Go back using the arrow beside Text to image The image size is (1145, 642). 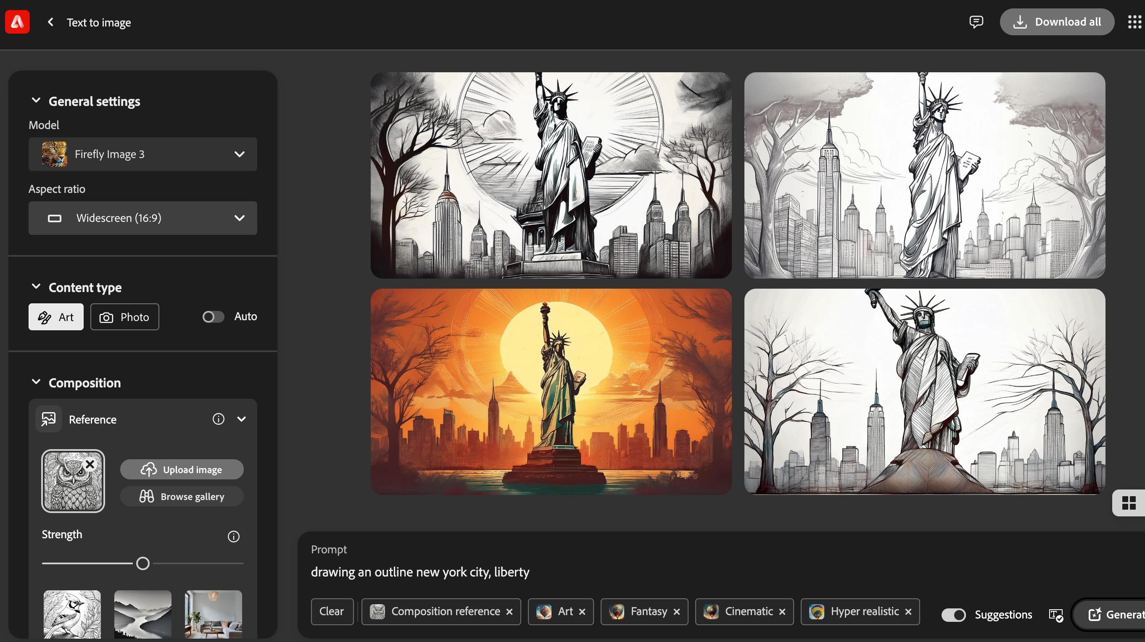[x=51, y=22]
